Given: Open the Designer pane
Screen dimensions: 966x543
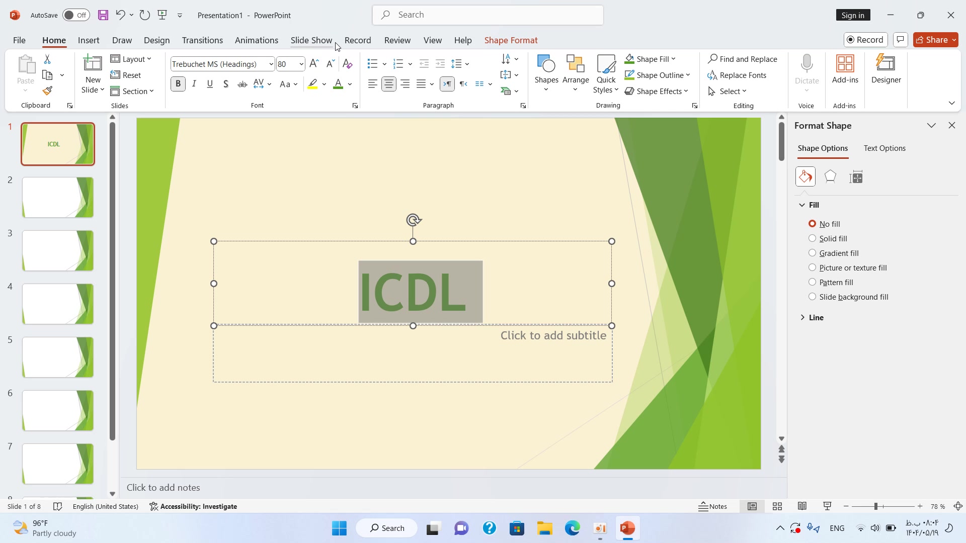Looking at the screenshot, I should [886, 69].
